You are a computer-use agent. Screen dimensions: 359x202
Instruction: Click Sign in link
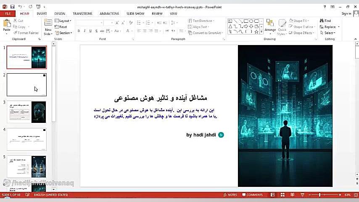click(x=346, y=13)
